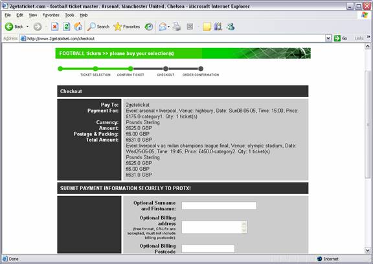Click the Checkout section header
The height and width of the screenshot is (264, 373).
[183, 91]
